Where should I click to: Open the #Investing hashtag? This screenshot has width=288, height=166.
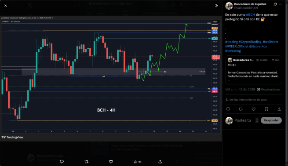click(233, 51)
